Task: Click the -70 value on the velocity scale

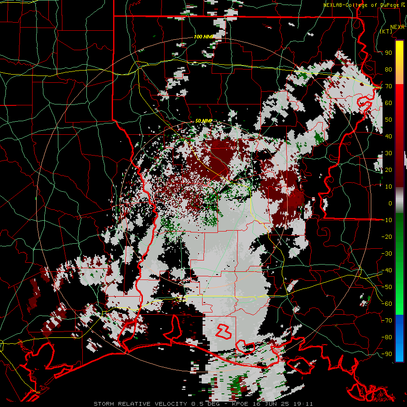Action: [387, 321]
